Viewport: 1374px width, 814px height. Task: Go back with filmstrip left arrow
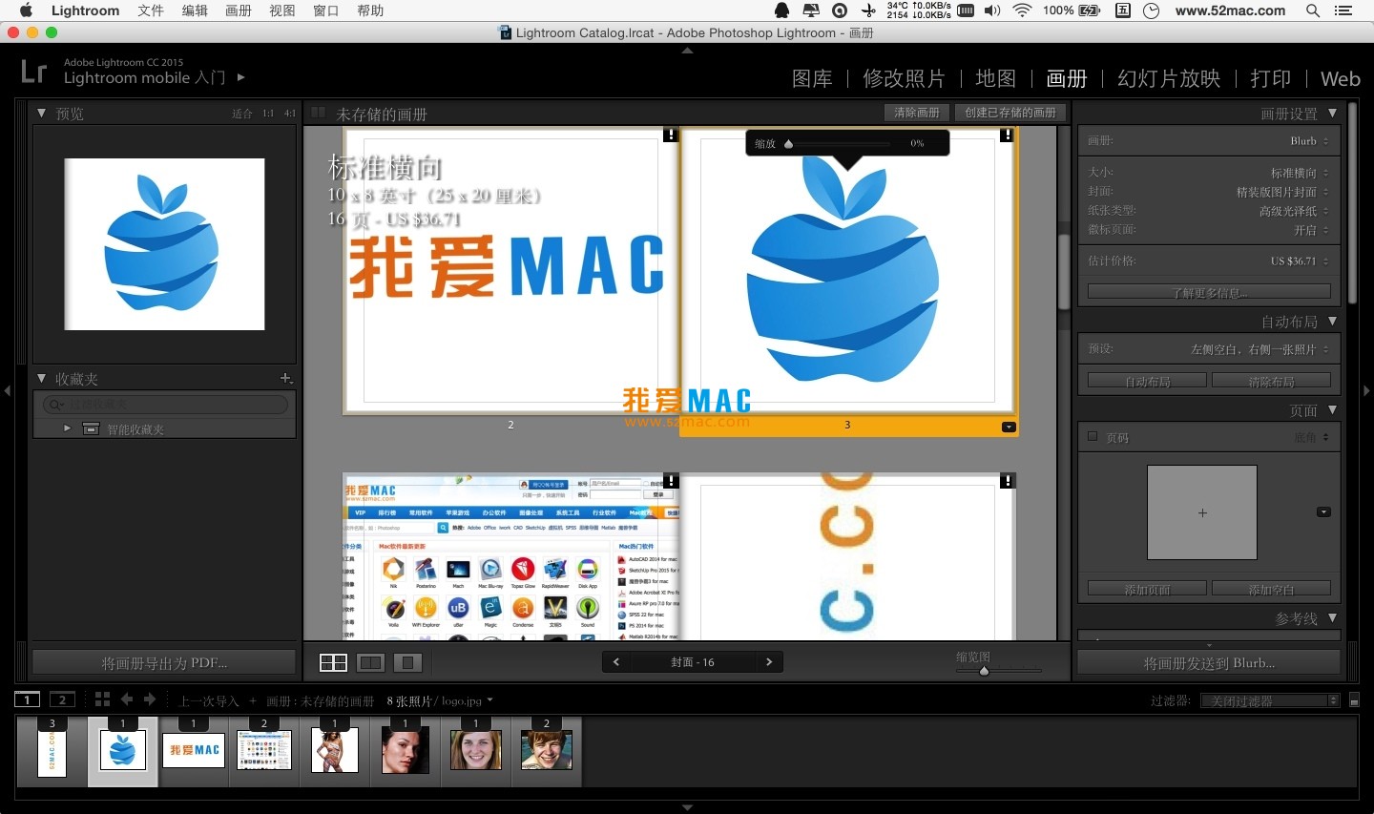[x=126, y=699]
